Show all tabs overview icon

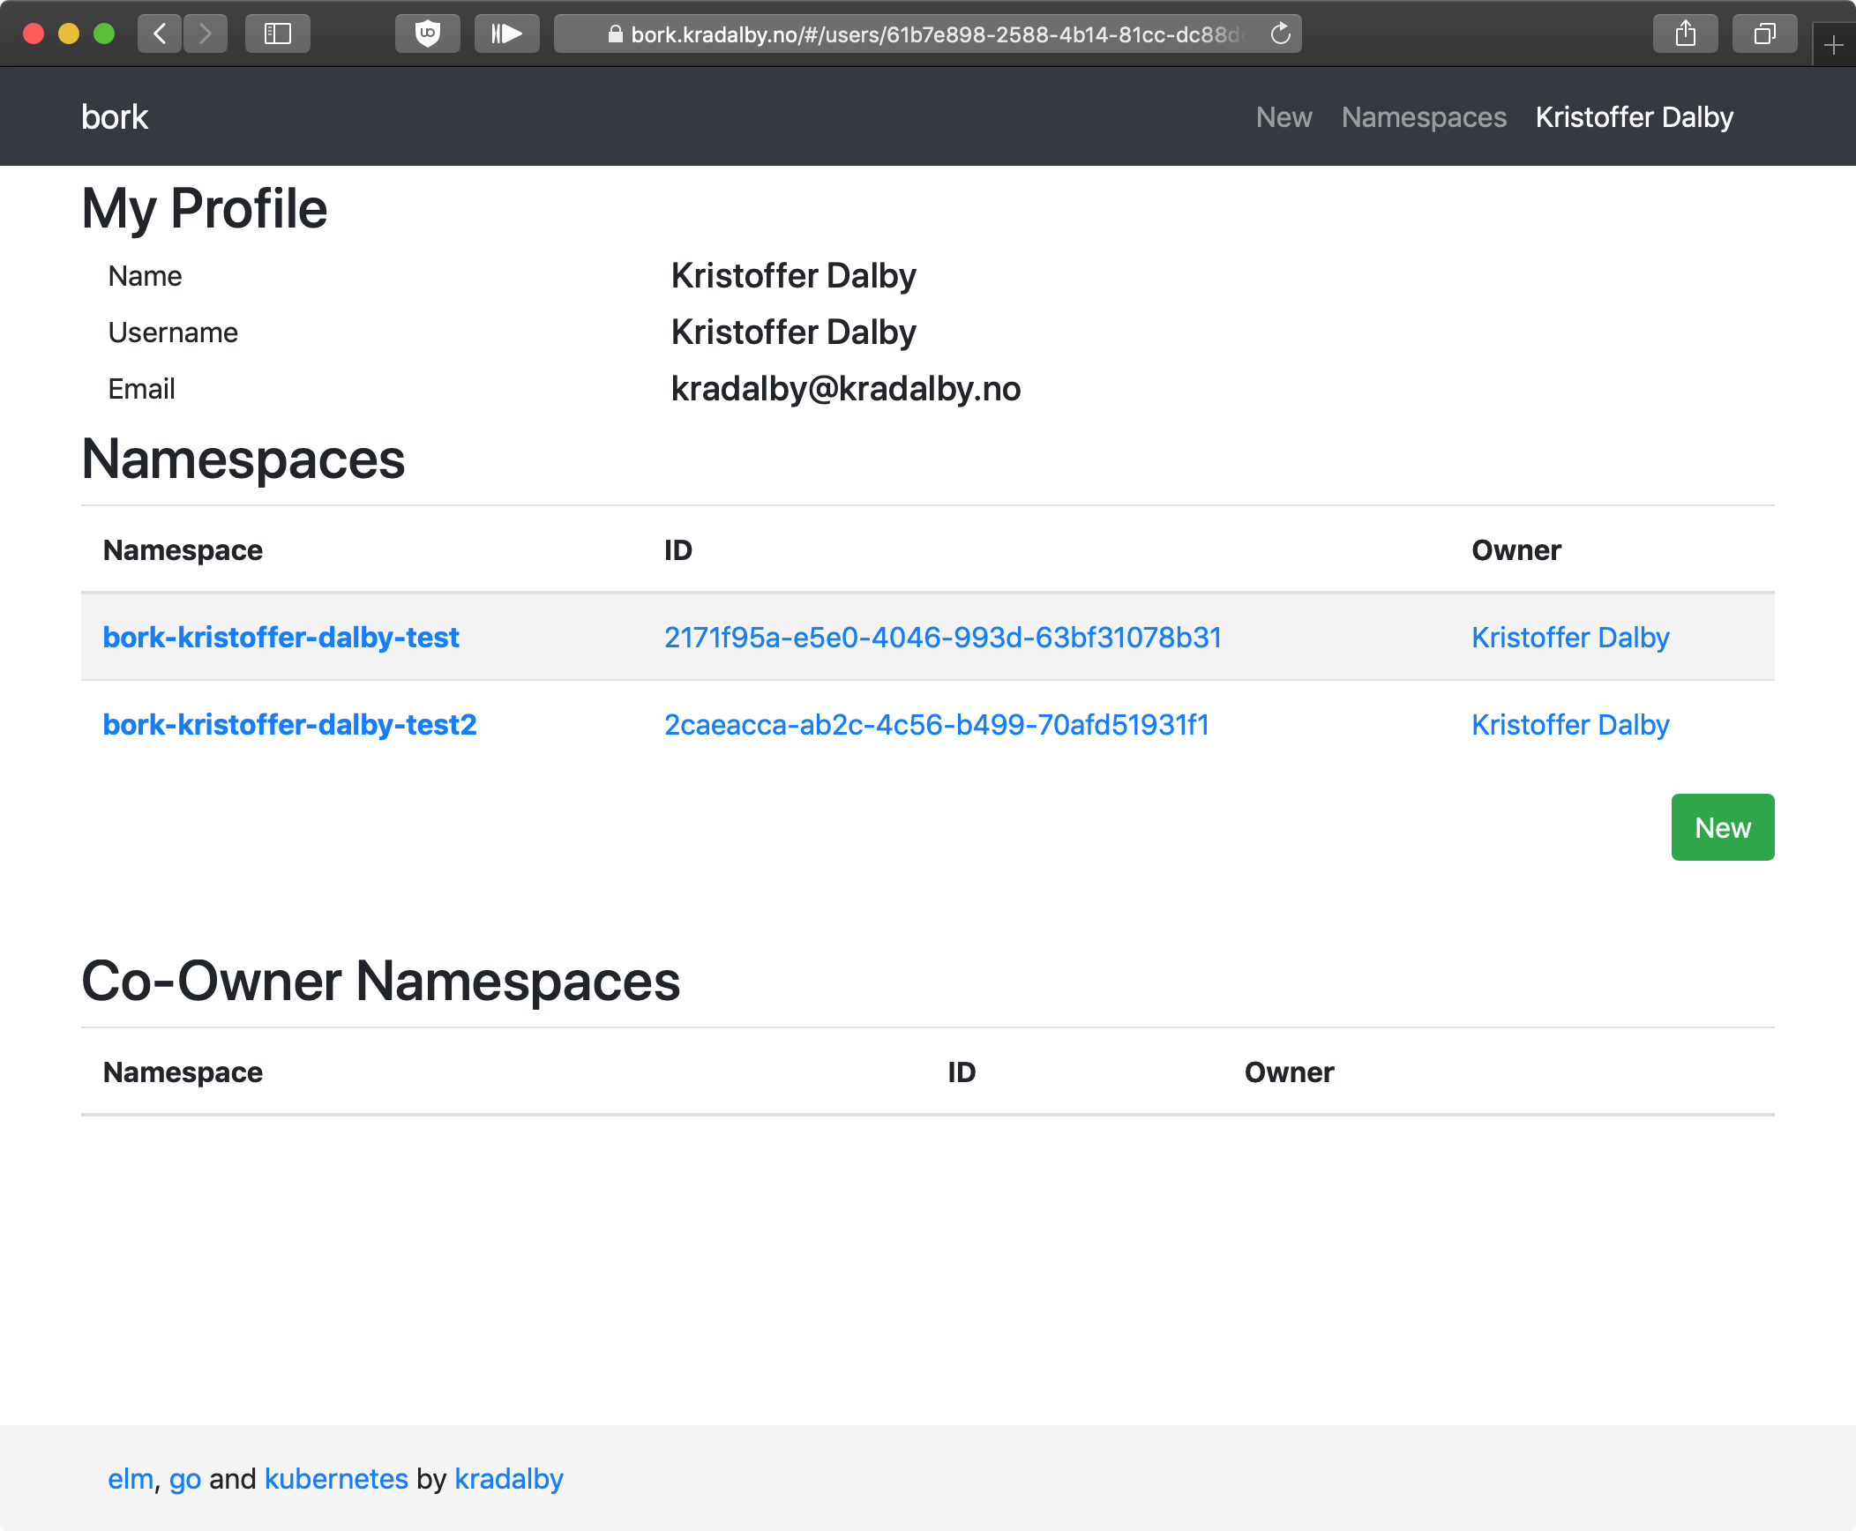[1764, 34]
